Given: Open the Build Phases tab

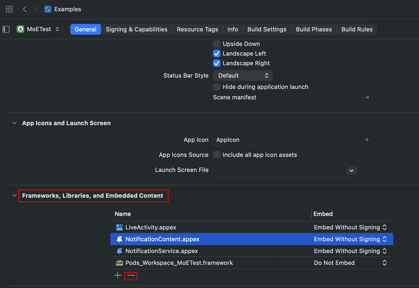Looking at the screenshot, I should click(314, 29).
